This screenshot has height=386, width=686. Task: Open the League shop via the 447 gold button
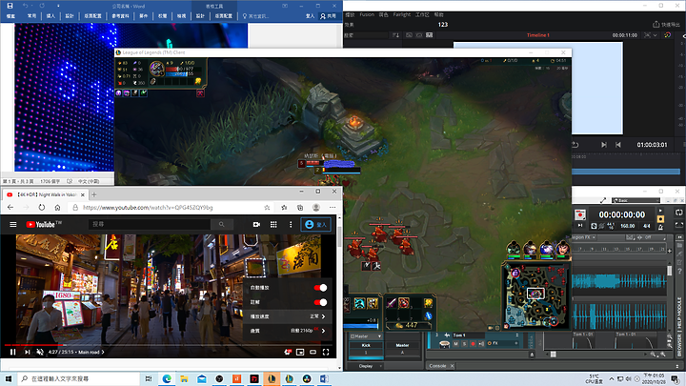(x=407, y=325)
